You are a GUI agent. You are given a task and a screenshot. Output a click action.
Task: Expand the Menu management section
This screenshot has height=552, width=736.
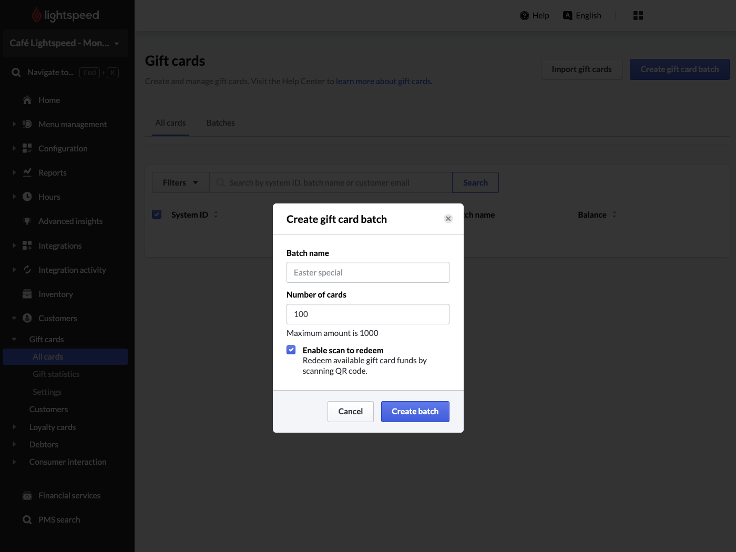pos(14,124)
